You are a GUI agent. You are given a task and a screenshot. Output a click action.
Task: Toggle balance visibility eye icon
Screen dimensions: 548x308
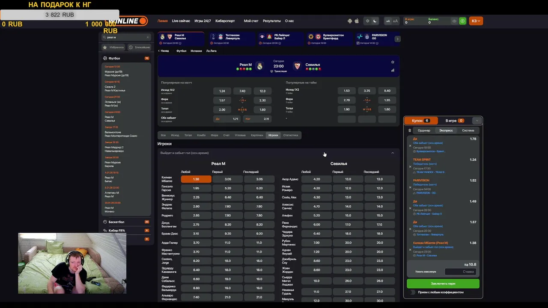tap(454, 21)
